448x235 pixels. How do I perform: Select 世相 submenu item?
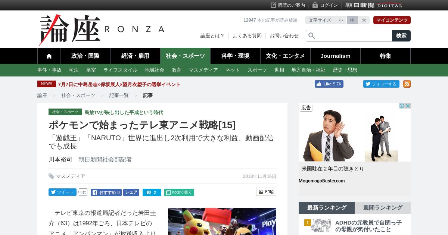pos(279,70)
